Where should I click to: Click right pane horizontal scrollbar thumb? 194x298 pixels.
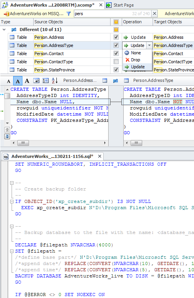[x=136, y=143]
